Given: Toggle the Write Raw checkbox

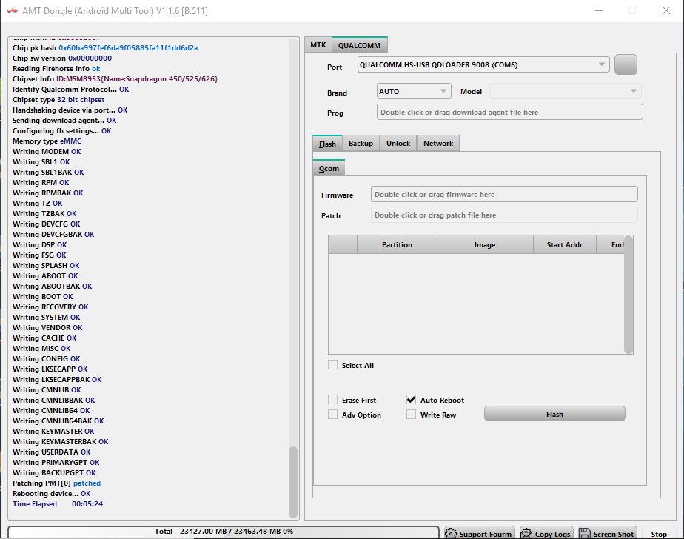Looking at the screenshot, I should [412, 415].
